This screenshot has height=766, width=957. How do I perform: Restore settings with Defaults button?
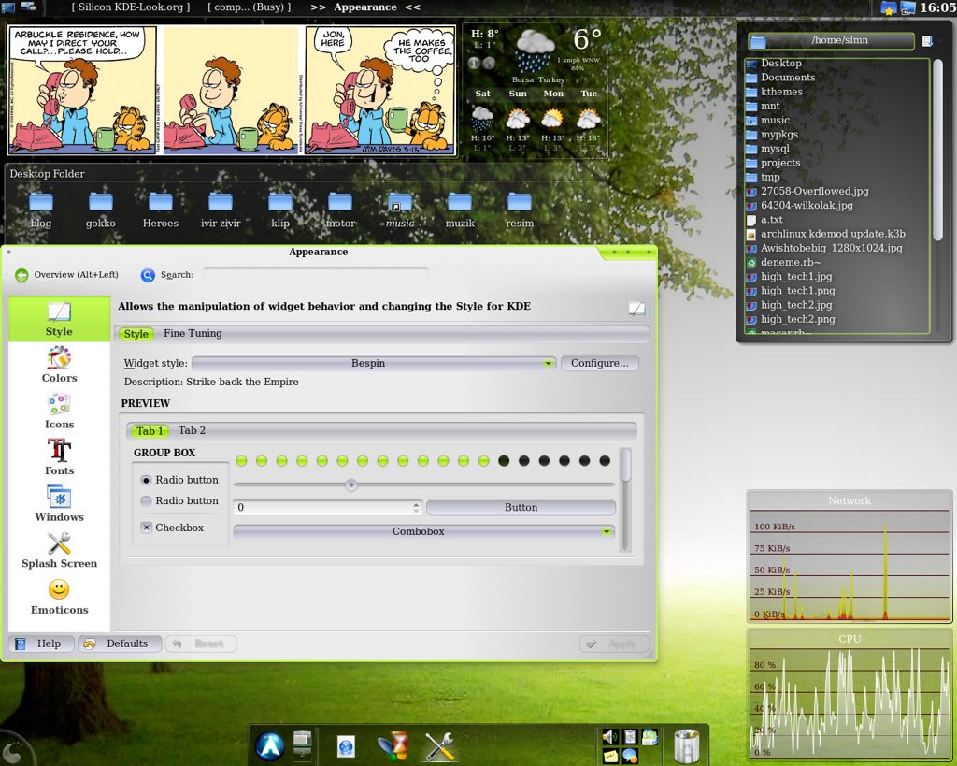coord(121,643)
